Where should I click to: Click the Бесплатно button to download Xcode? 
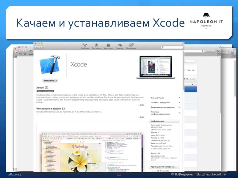49,80
